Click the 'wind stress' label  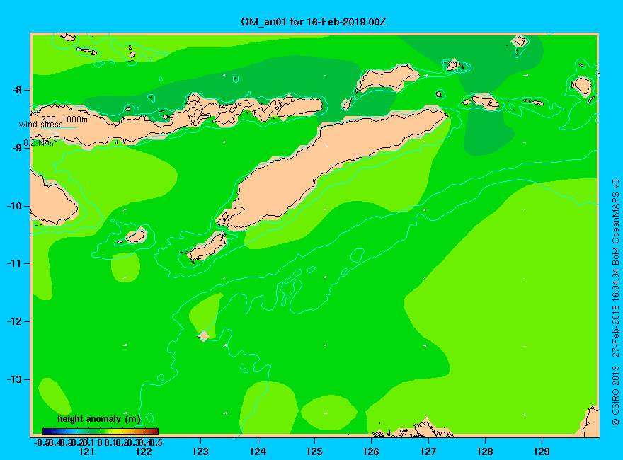coord(41,125)
